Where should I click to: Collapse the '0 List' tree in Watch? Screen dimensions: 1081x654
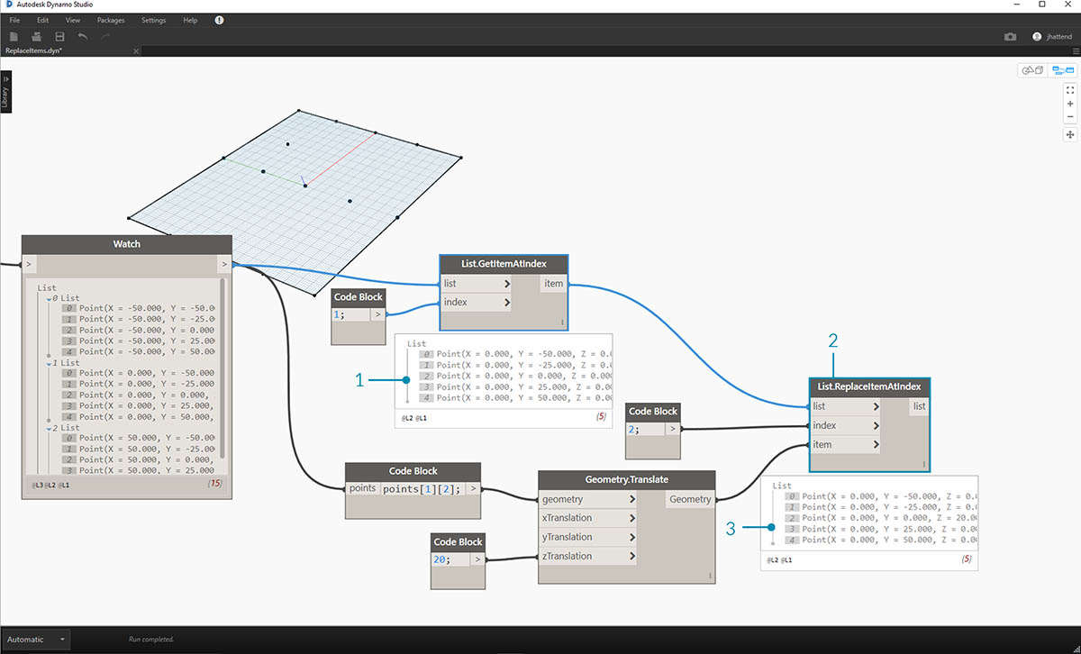coord(50,298)
